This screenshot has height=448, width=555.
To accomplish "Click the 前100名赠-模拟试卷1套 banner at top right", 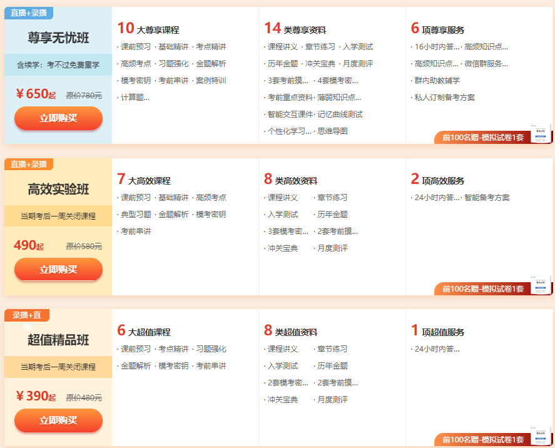I will click(x=484, y=137).
